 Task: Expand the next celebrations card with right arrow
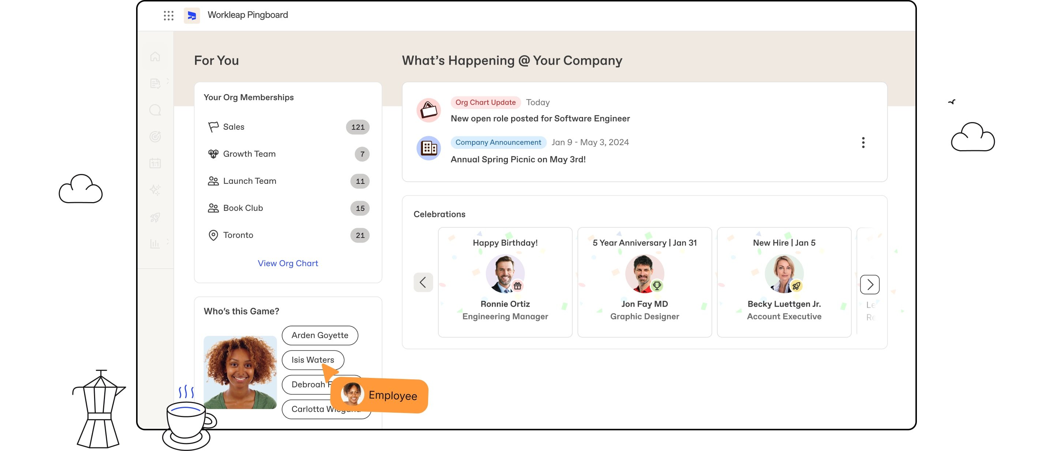(x=870, y=283)
